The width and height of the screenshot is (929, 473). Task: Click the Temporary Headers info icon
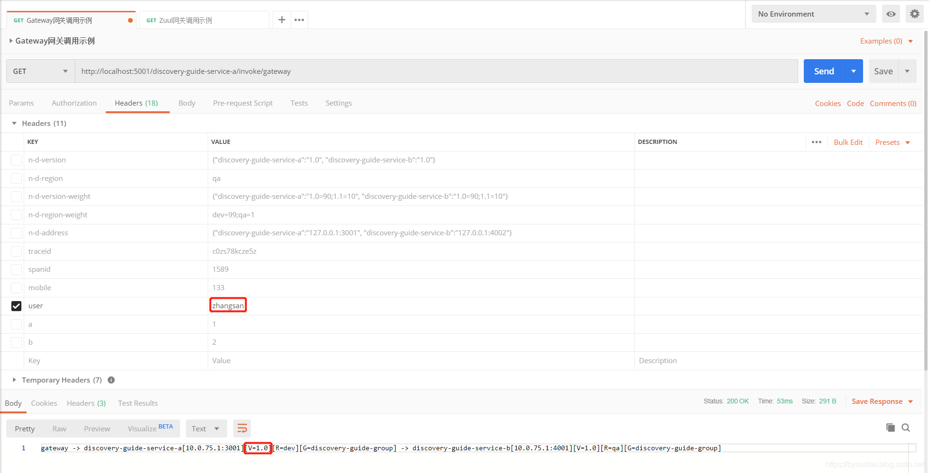click(111, 380)
